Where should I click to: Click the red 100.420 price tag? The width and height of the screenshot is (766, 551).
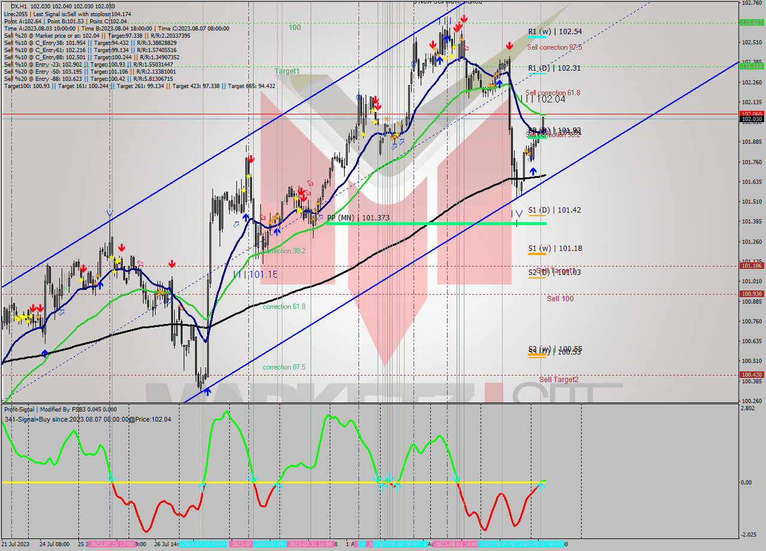[752, 374]
